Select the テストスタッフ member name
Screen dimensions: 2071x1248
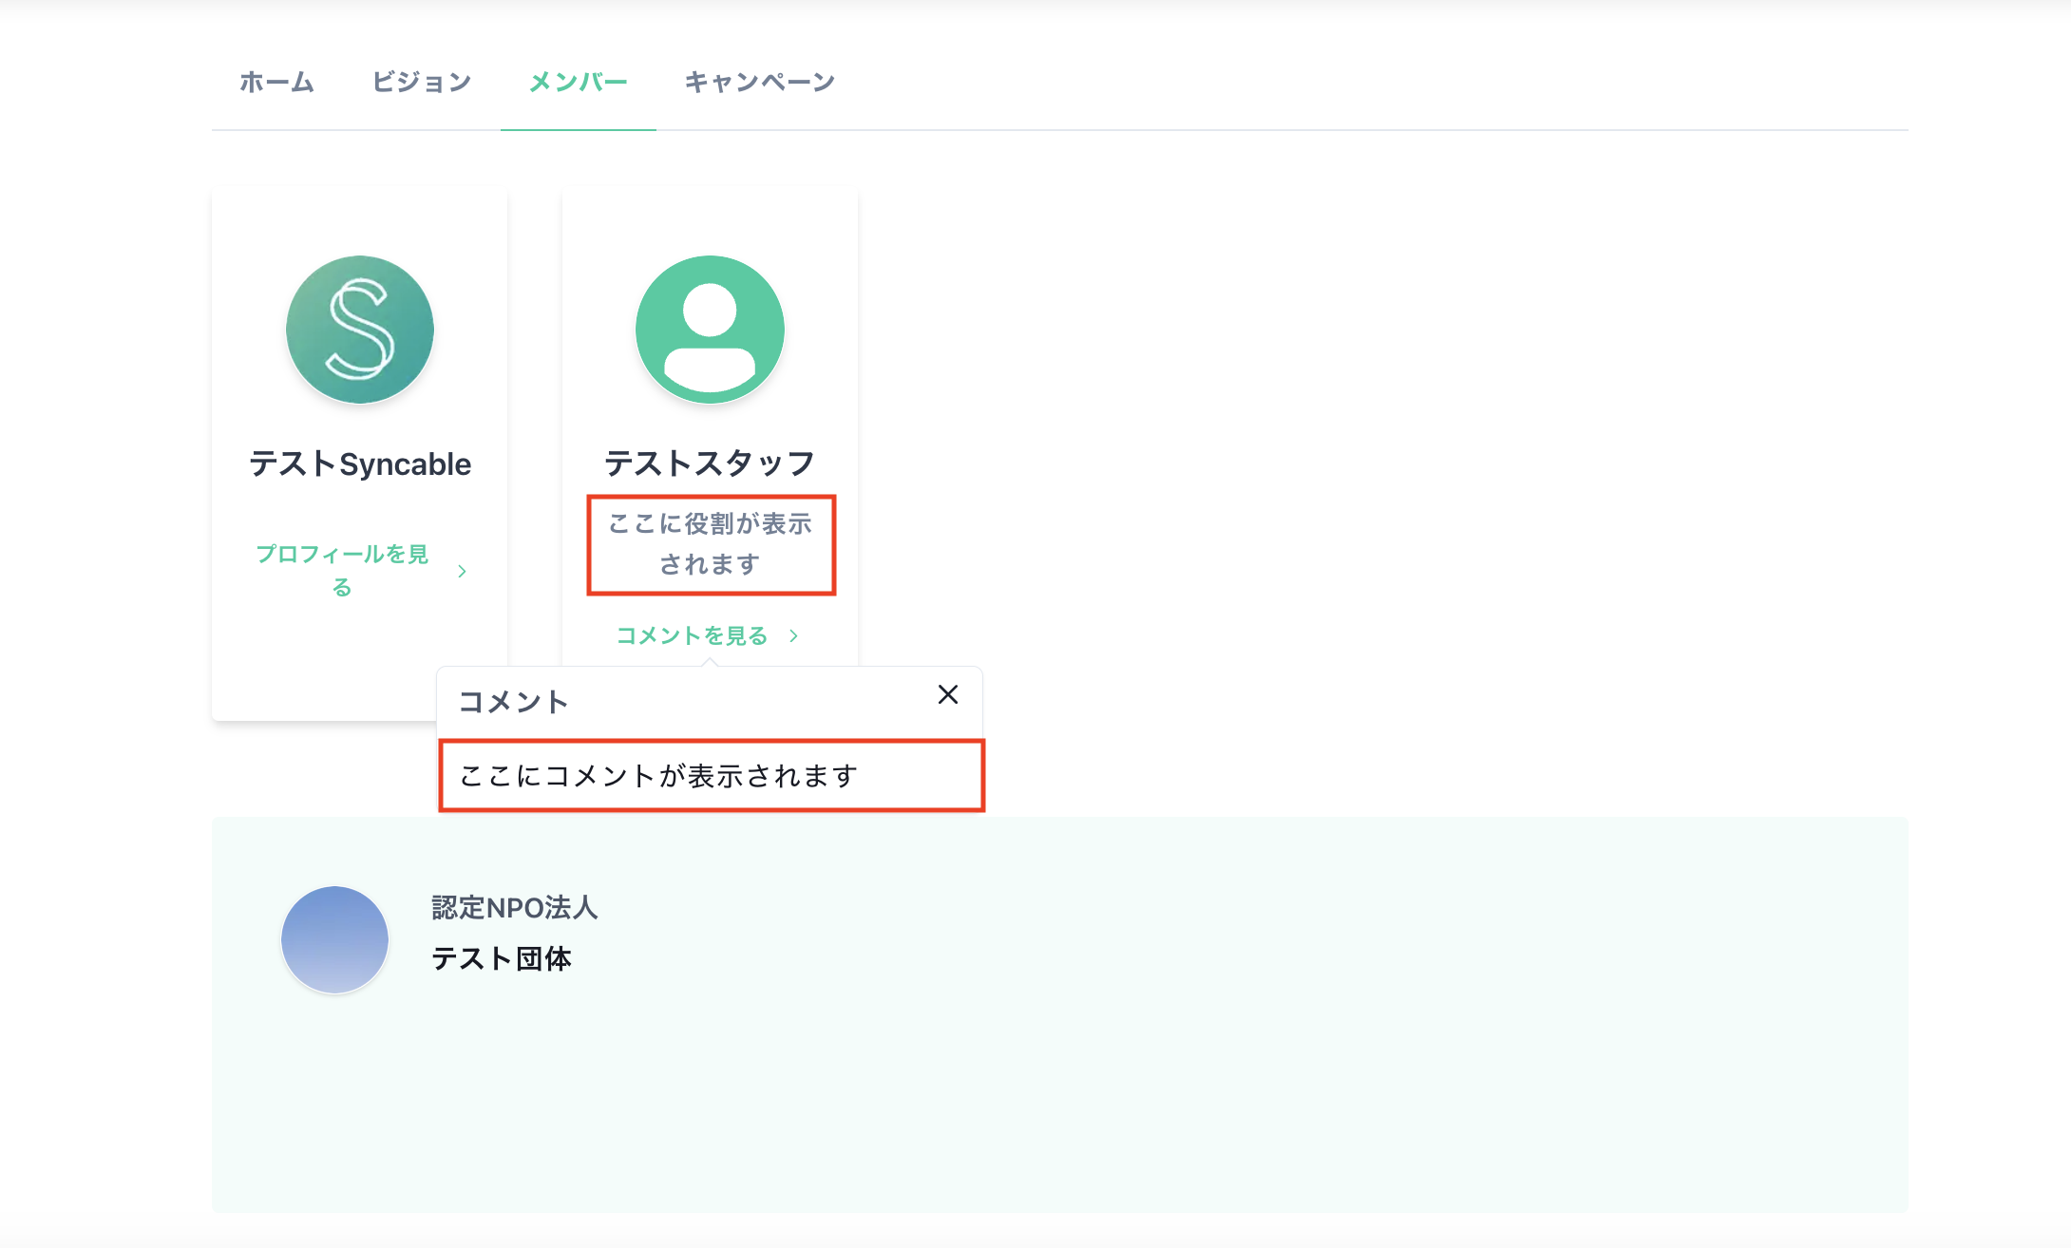click(x=710, y=463)
